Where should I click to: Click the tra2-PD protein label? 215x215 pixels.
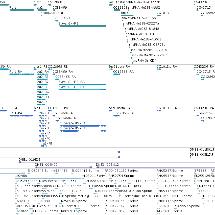[44, 123]
